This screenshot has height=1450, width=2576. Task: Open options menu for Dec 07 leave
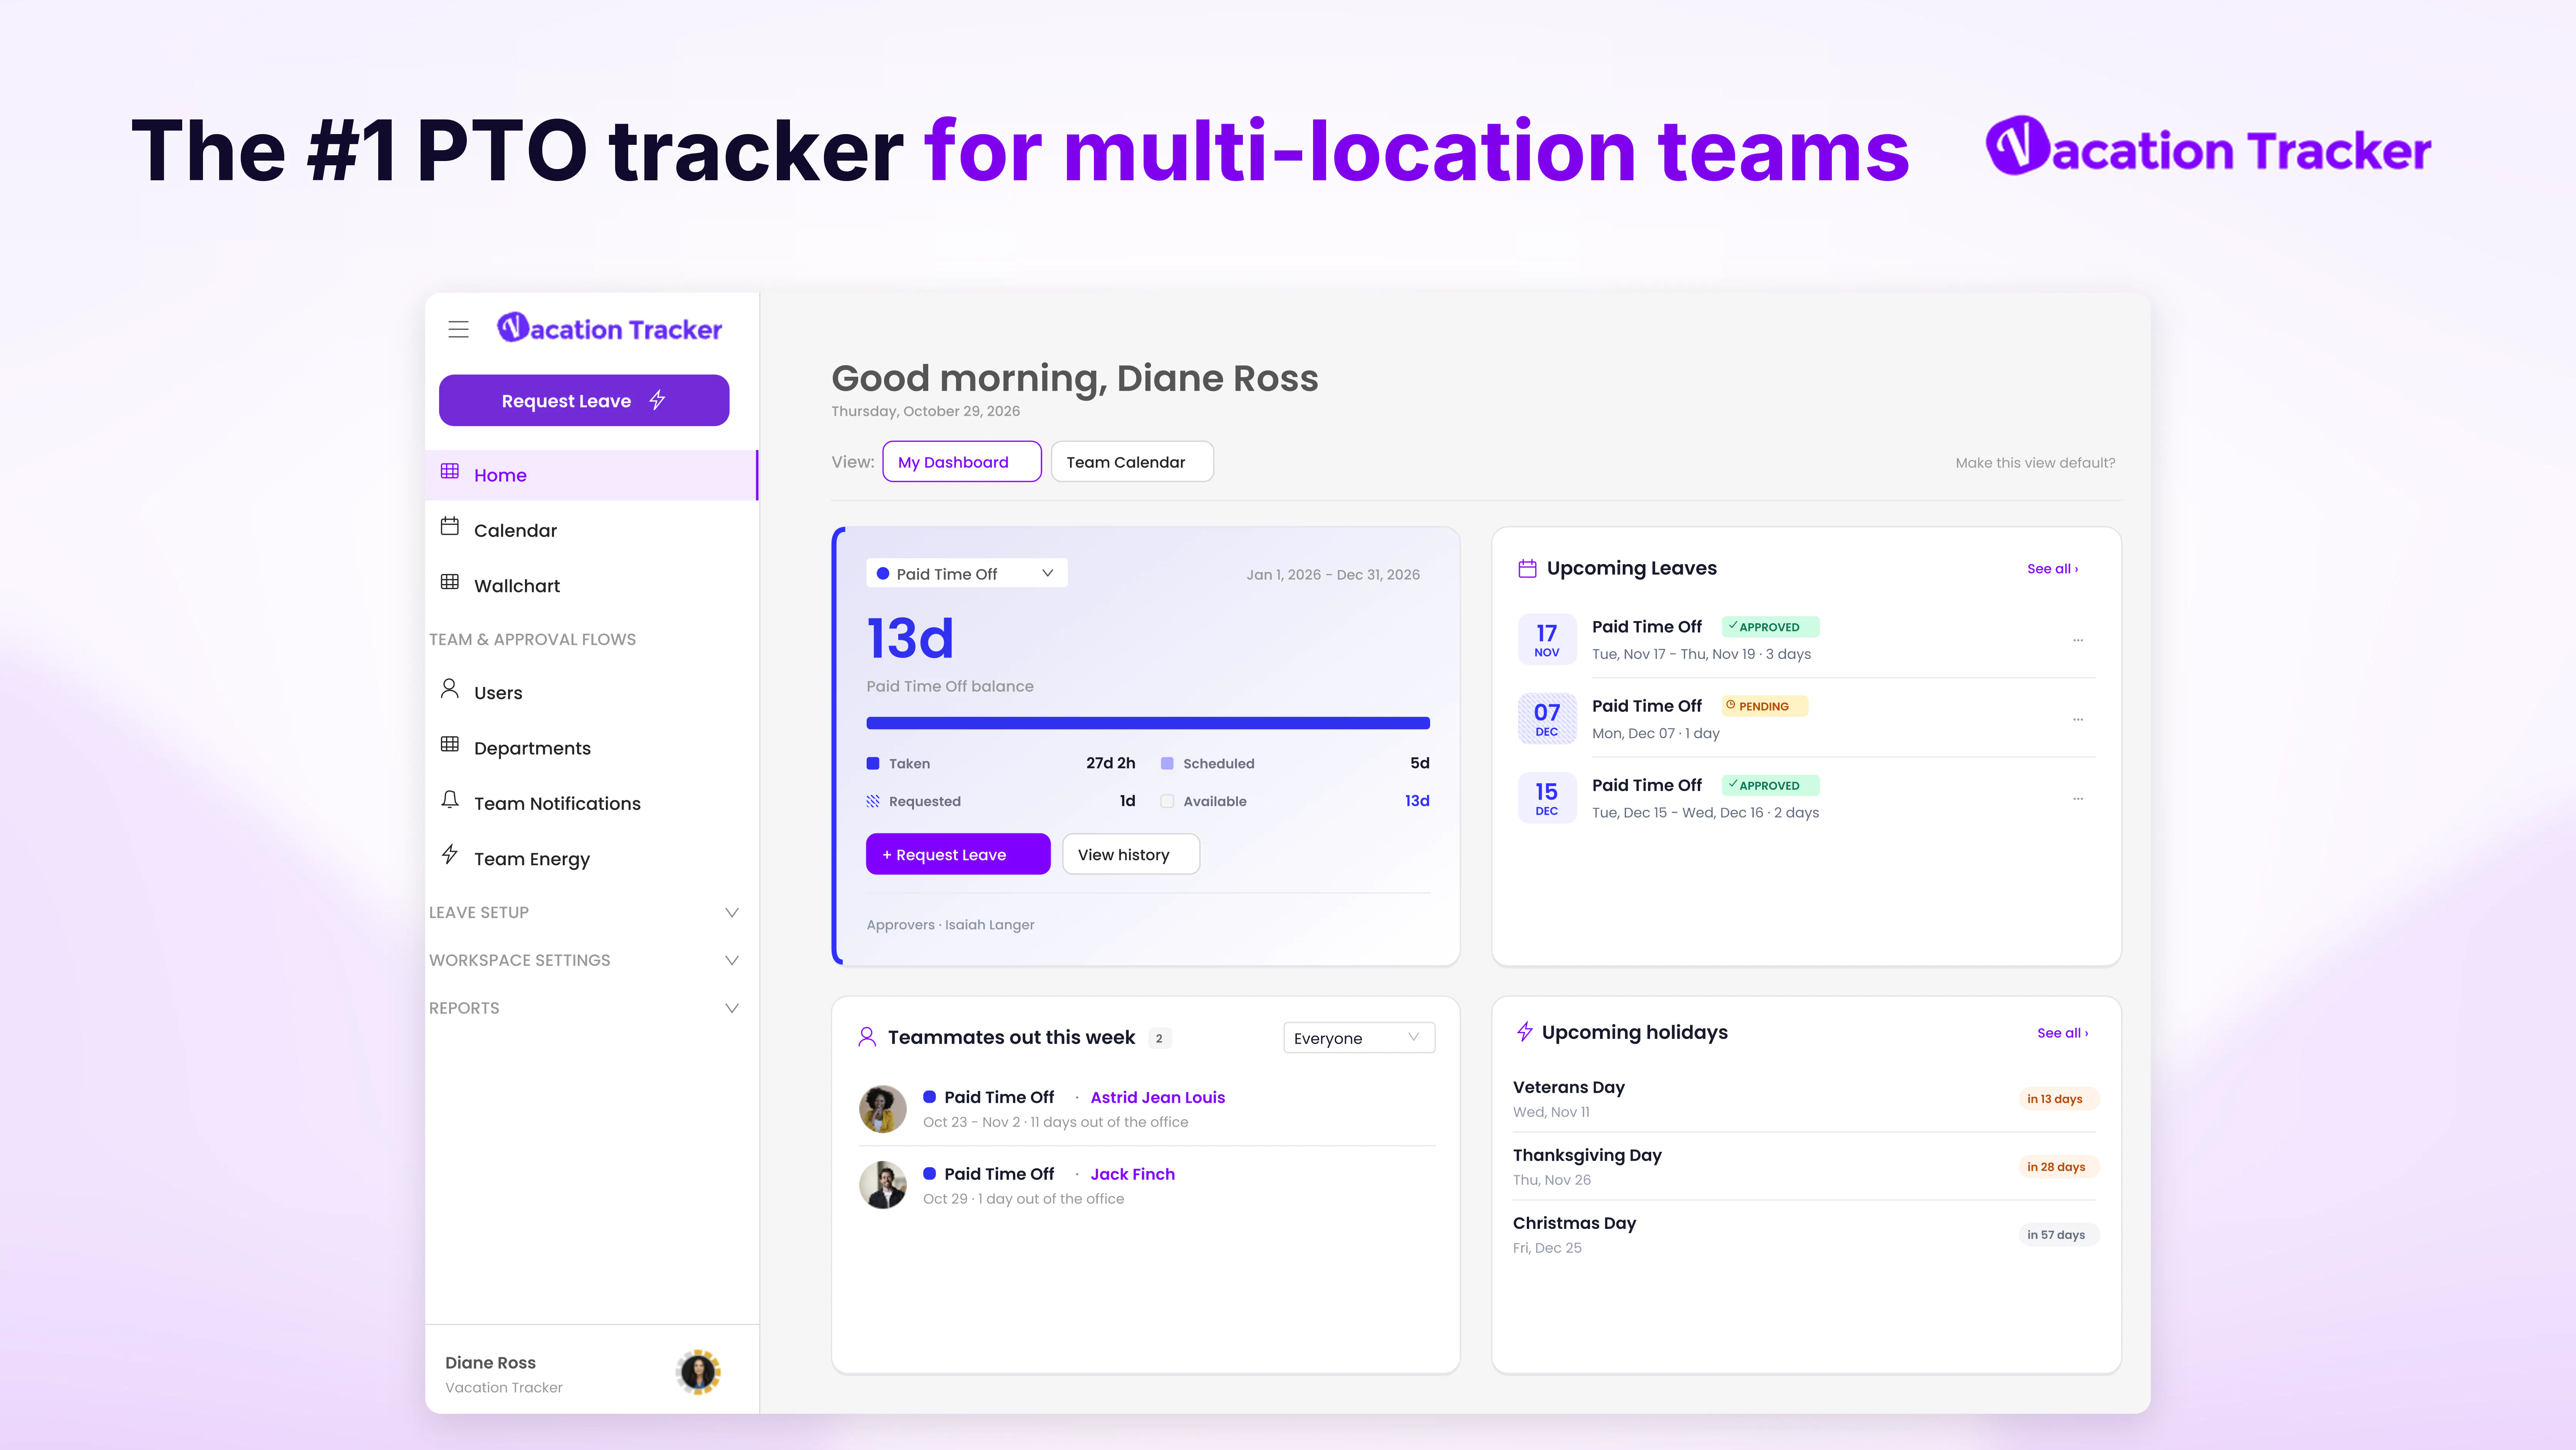click(2078, 719)
